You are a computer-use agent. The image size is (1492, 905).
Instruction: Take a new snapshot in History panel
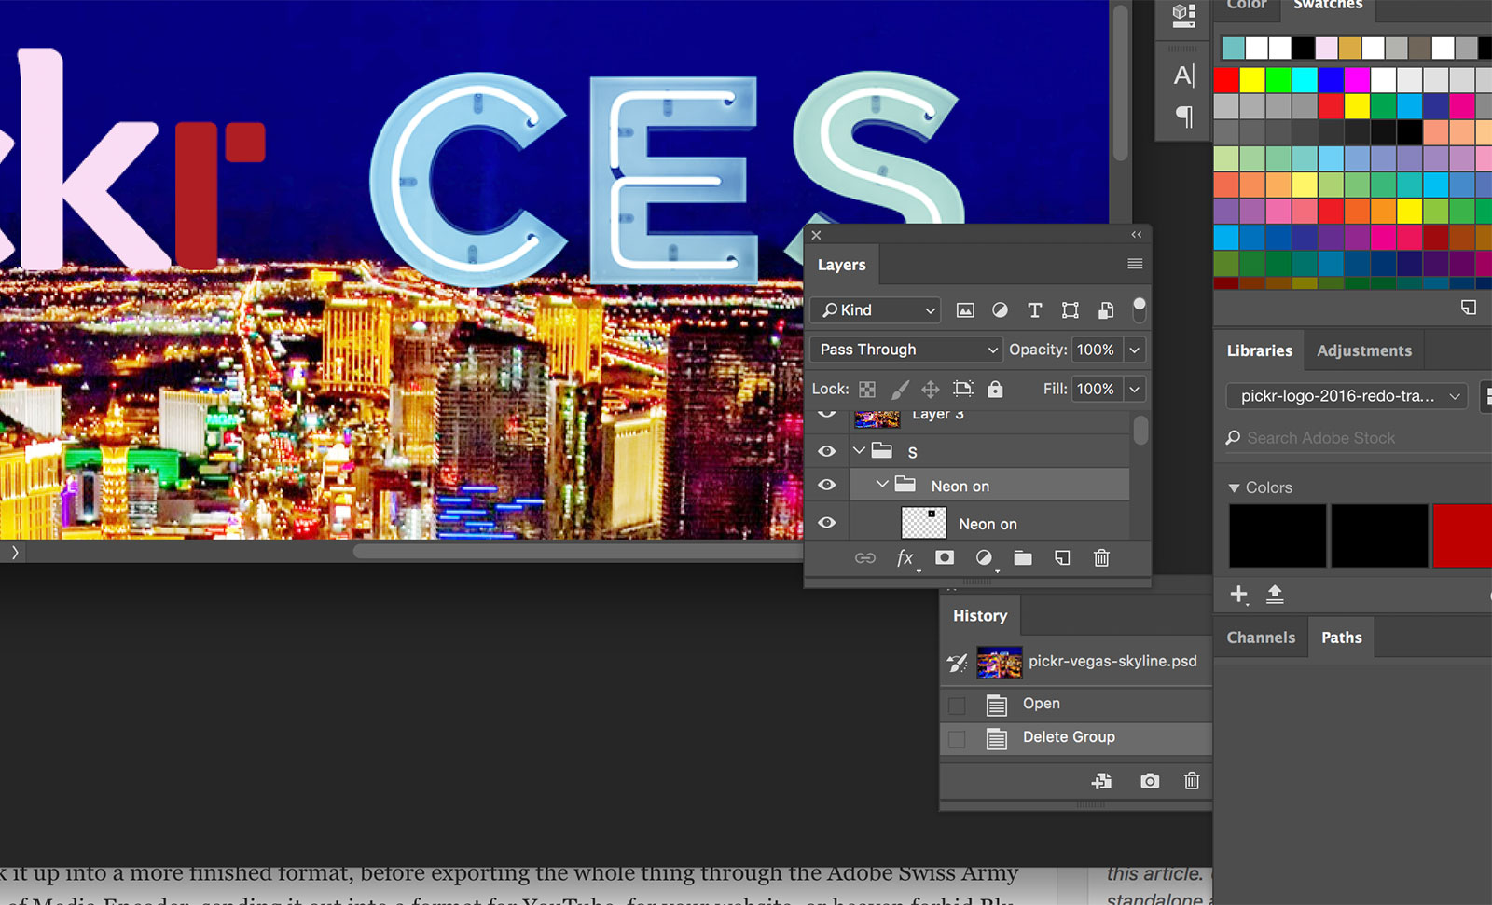pyautogui.click(x=1150, y=781)
